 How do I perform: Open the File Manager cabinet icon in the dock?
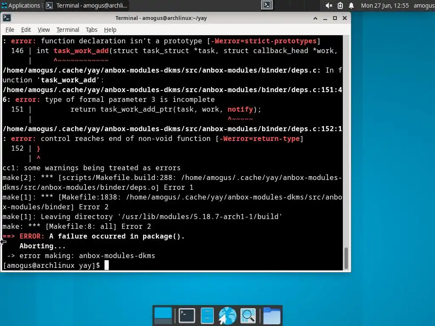[x=207, y=315]
